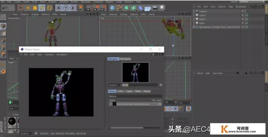Switch to the Histogram tab in Picture Viewer
268x137 pixels.
tap(125, 59)
